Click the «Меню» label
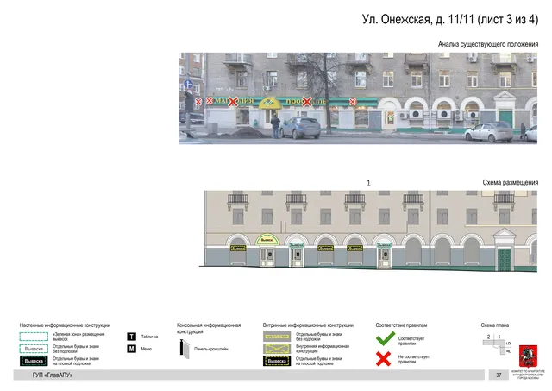 (147, 349)
